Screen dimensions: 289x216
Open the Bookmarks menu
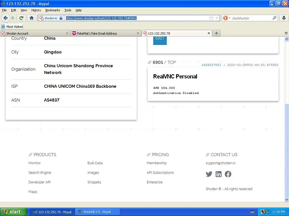point(52,10)
